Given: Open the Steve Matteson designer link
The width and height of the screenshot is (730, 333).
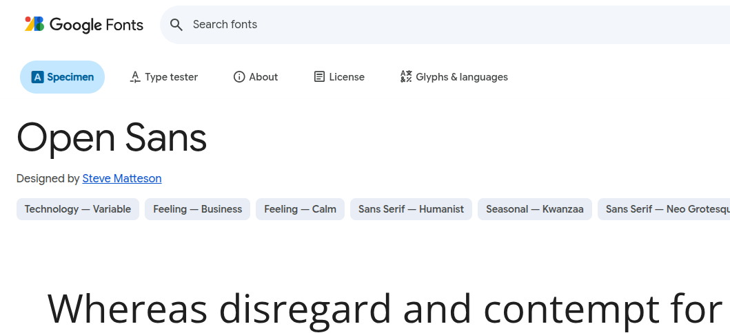Looking at the screenshot, I should [x=122, y=179].
